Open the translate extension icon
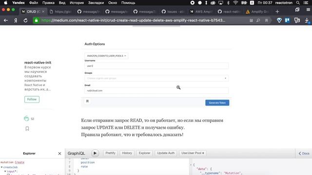 [x=297, y=20]
